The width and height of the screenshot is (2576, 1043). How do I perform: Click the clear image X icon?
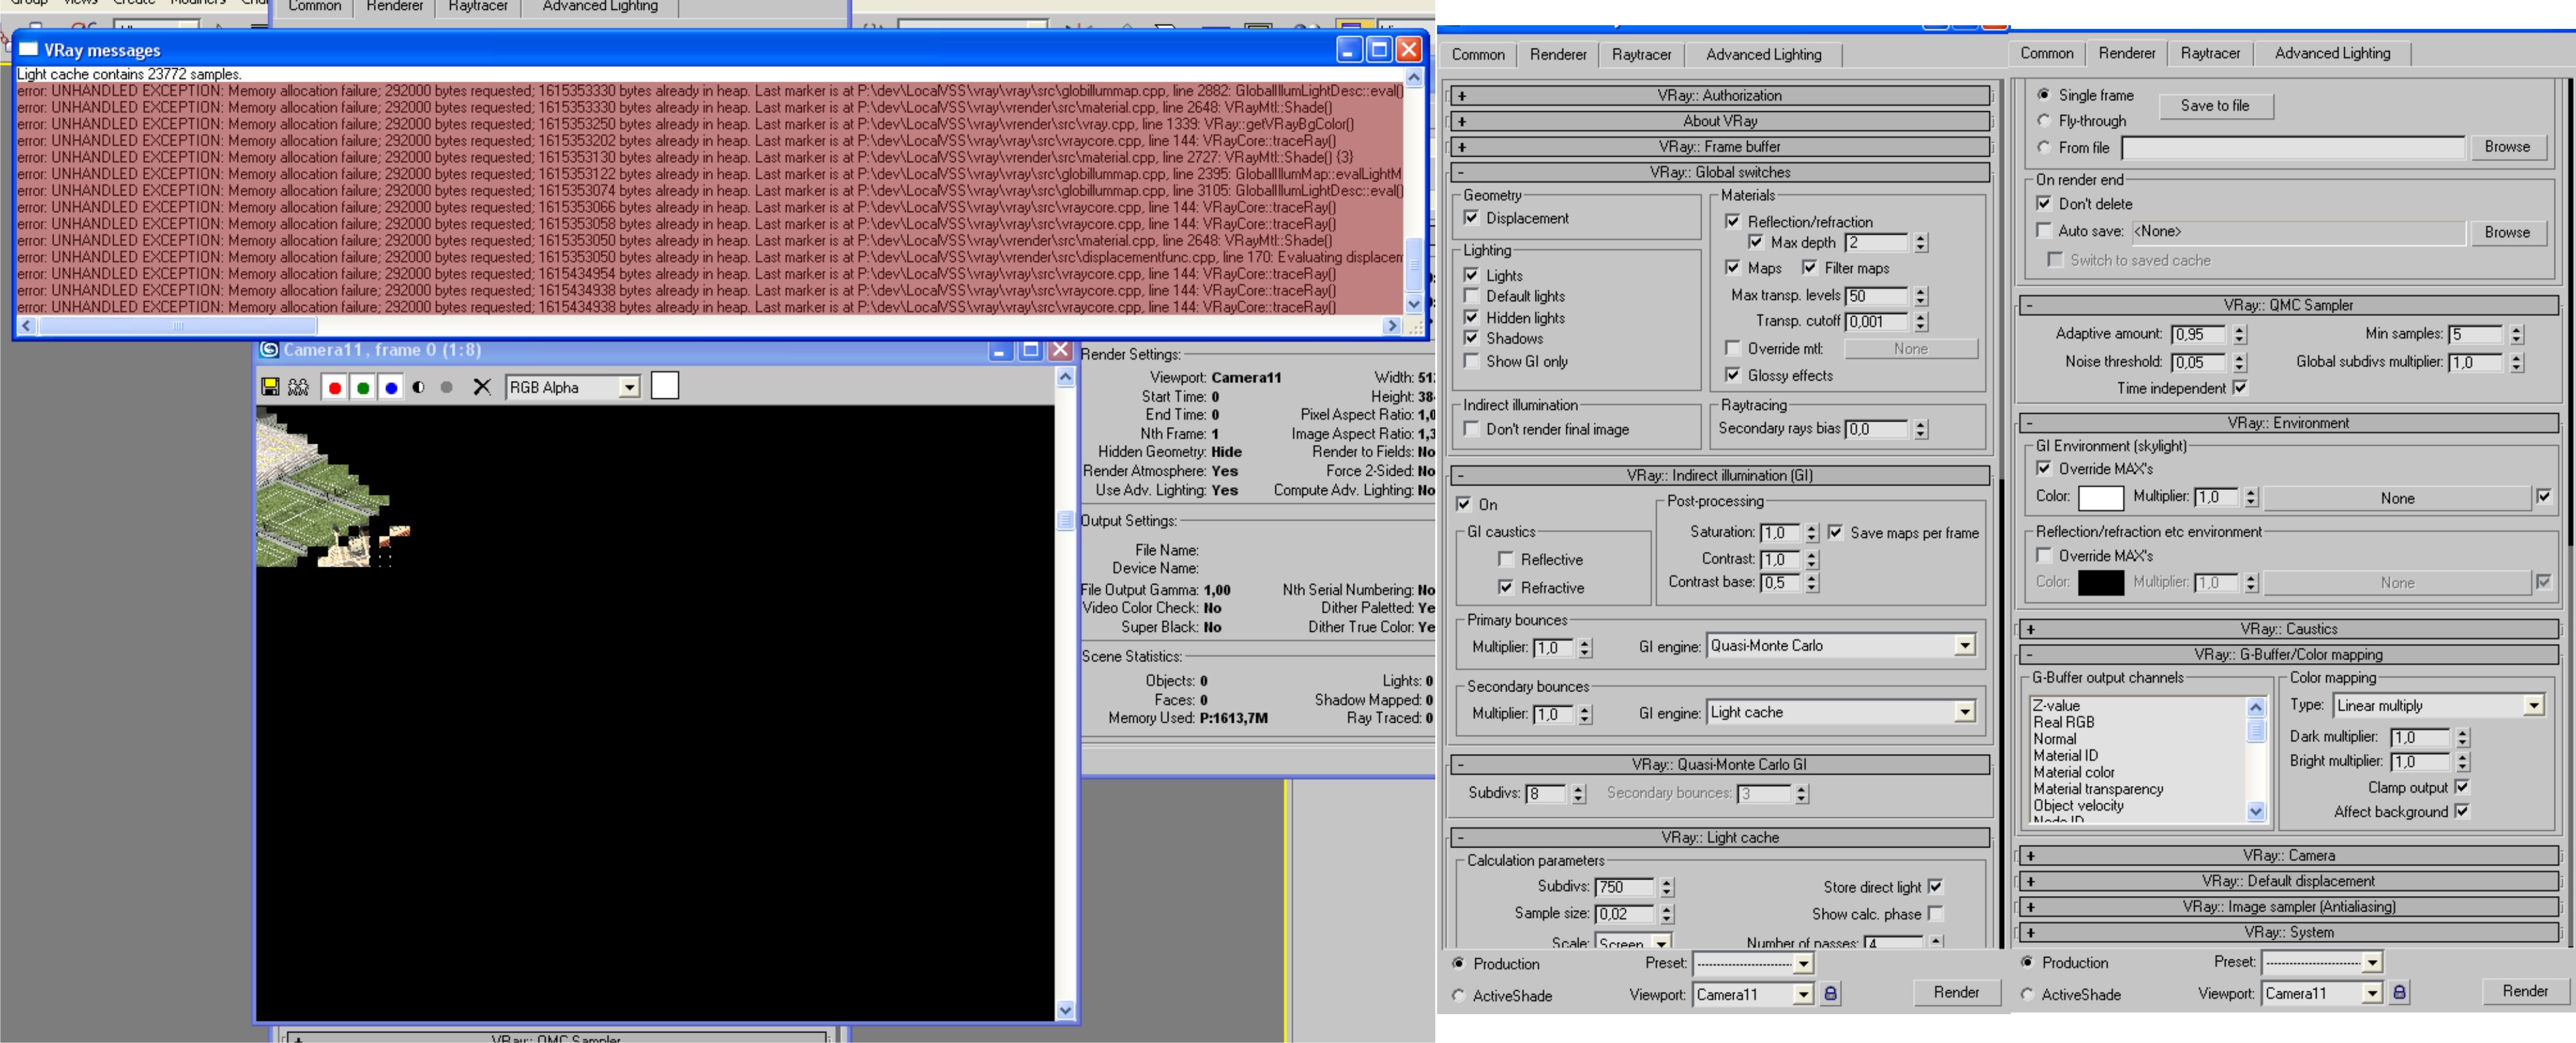(482, 387)
